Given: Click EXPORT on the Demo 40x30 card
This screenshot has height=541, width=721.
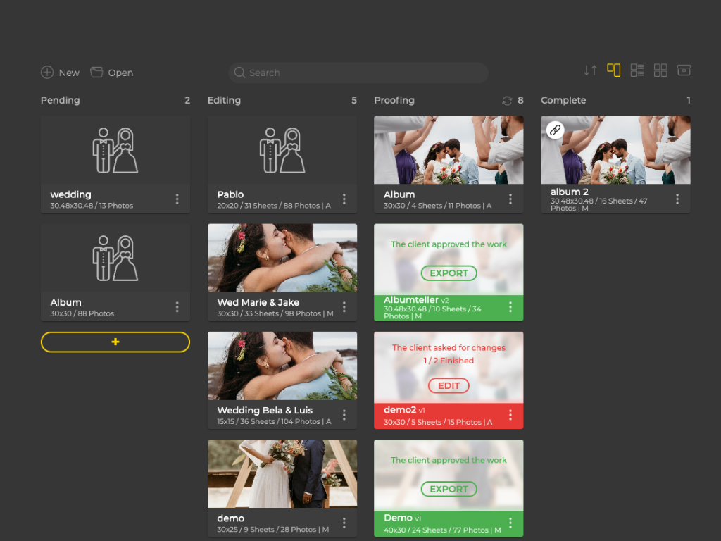Looking at the screenshot, I should tap(449, 489).
